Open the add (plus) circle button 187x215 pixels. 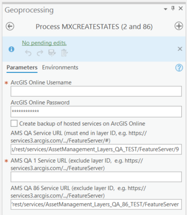point(178,26)
